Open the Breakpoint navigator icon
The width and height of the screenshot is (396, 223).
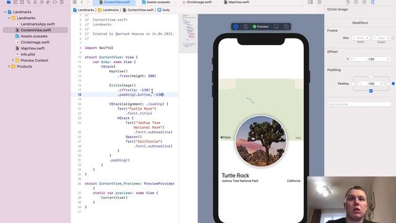click(x=54, y=2)
